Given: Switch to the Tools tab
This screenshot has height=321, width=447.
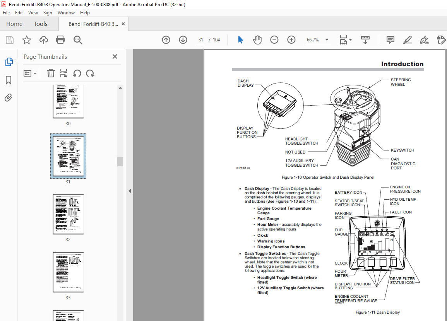Looking at the screenshot, I should [x=41, y=24].
